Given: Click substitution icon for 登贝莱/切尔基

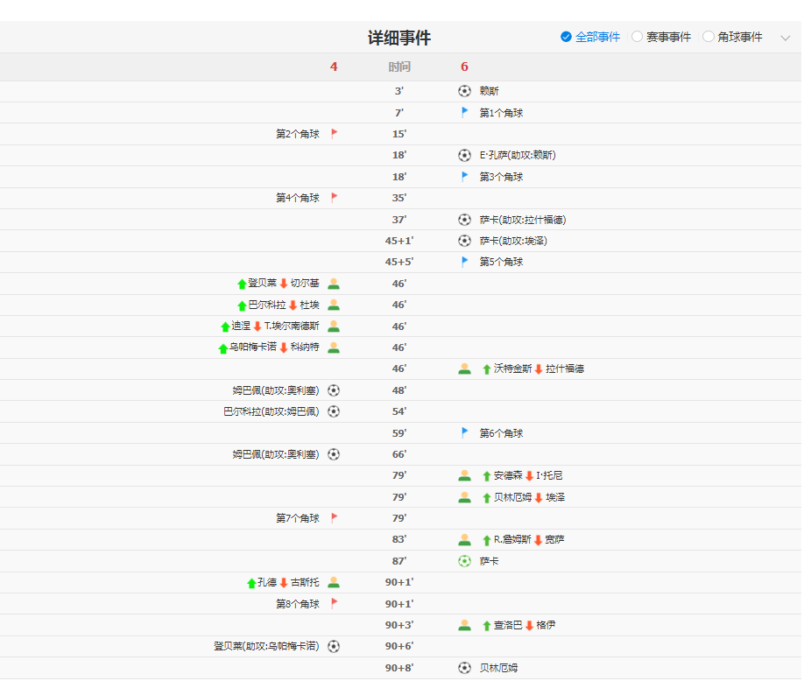Looking at the screenshot, I should tap(334, 284).
